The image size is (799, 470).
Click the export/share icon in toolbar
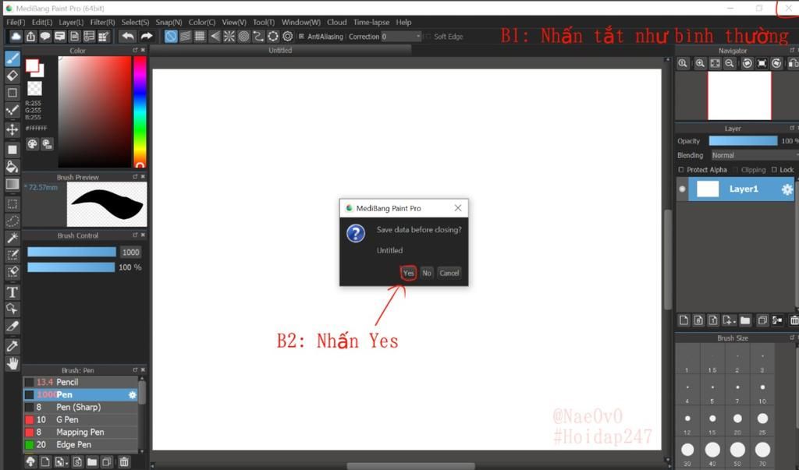(30, 36)
